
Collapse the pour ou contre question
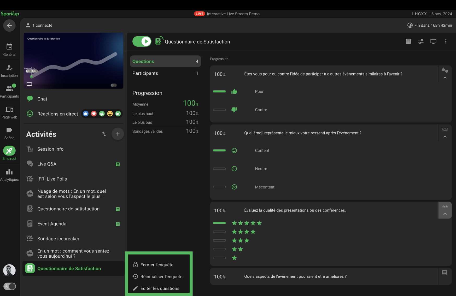(x=445, y=78)
